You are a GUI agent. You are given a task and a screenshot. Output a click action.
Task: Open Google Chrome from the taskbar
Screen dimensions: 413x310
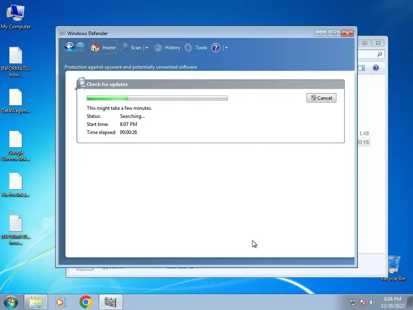pos(86,302)
